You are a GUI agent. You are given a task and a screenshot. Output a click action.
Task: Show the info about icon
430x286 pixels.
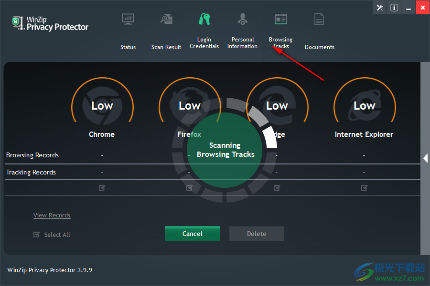(394, 8)
